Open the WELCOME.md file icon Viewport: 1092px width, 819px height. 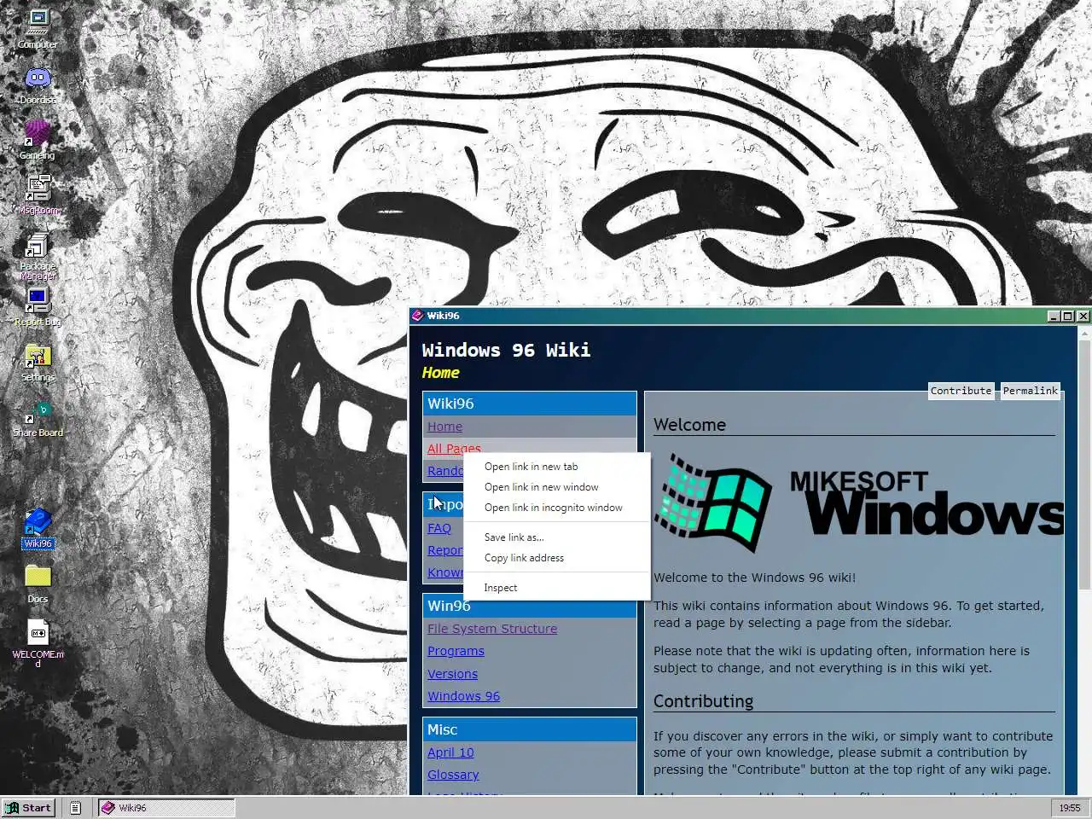38,644
